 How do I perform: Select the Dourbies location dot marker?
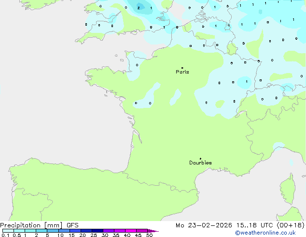(x=200, y=159)
